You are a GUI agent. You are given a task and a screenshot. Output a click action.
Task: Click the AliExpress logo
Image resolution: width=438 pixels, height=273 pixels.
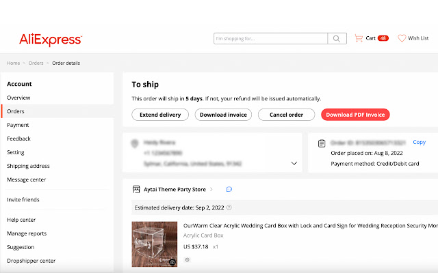coord(51,40)
